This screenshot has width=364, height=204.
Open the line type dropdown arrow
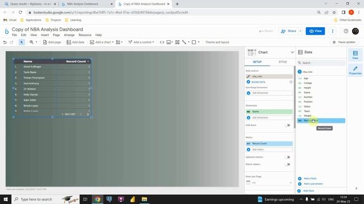189,42
